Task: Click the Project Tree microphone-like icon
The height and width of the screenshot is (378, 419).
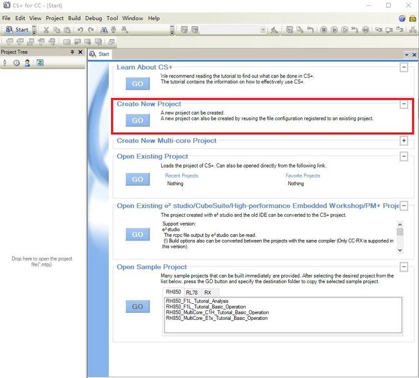Action: click(x=5, y=63)
